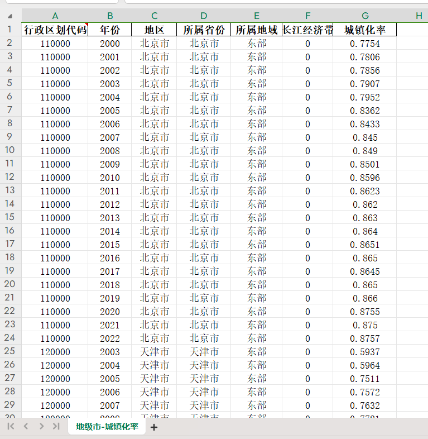Click code cell 110000 in row 24
The width and height of the screenshot is (428, 439).
point(55,339)
